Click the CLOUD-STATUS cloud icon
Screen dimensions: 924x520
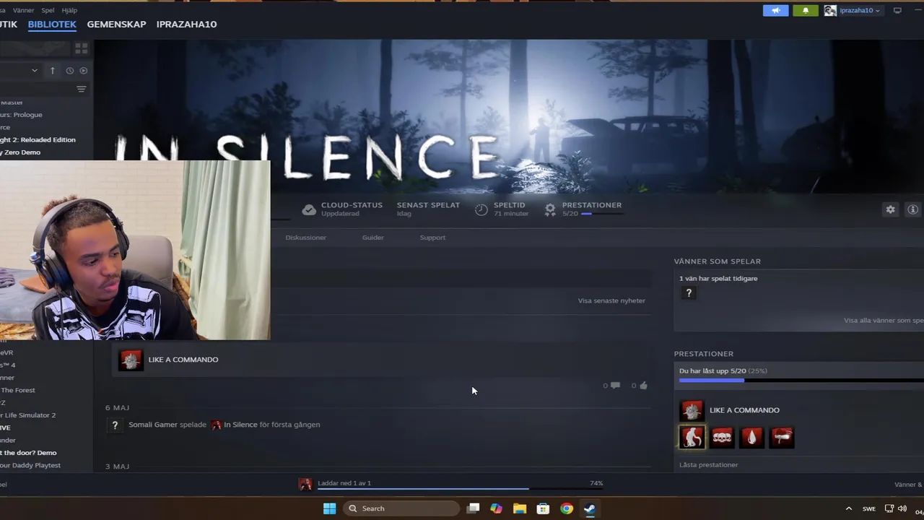point(309,209)
